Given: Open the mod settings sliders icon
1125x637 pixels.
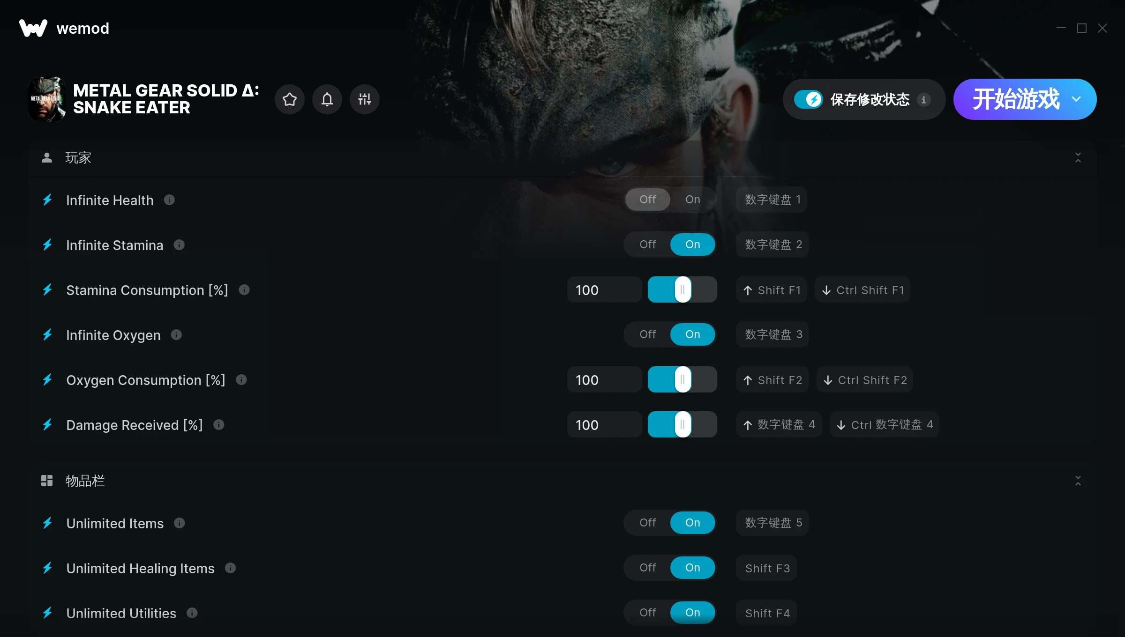Looking at the screenshot, I should coord(365,99).
